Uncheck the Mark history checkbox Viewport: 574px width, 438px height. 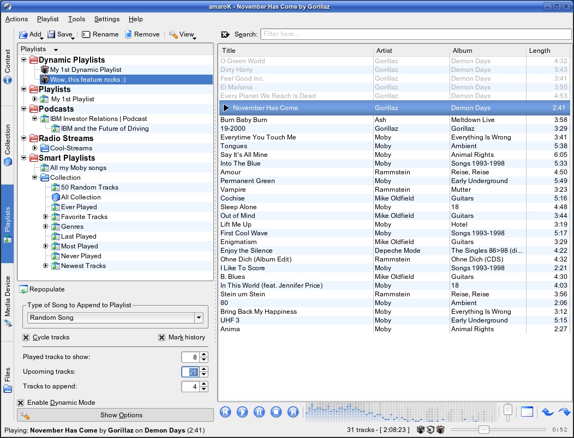click(162, 337)
